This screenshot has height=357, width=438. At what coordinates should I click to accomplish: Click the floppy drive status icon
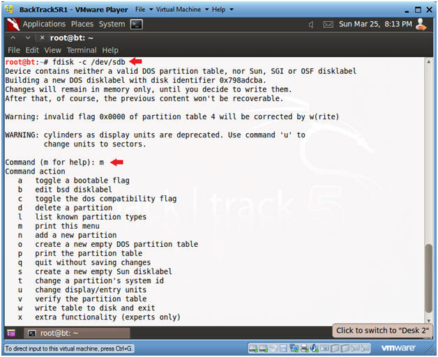point(283,348)
